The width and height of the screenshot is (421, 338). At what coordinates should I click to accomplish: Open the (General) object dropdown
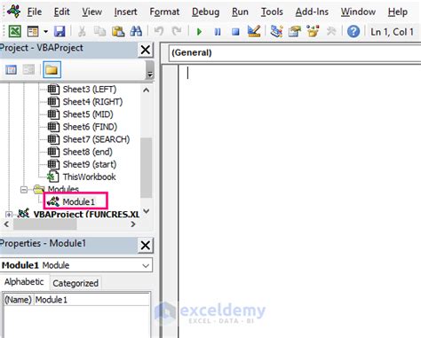point(295,52)
